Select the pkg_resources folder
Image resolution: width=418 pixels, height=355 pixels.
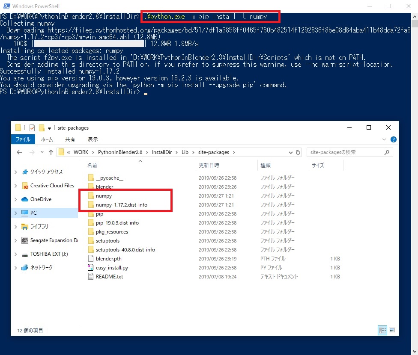point(112,232)
